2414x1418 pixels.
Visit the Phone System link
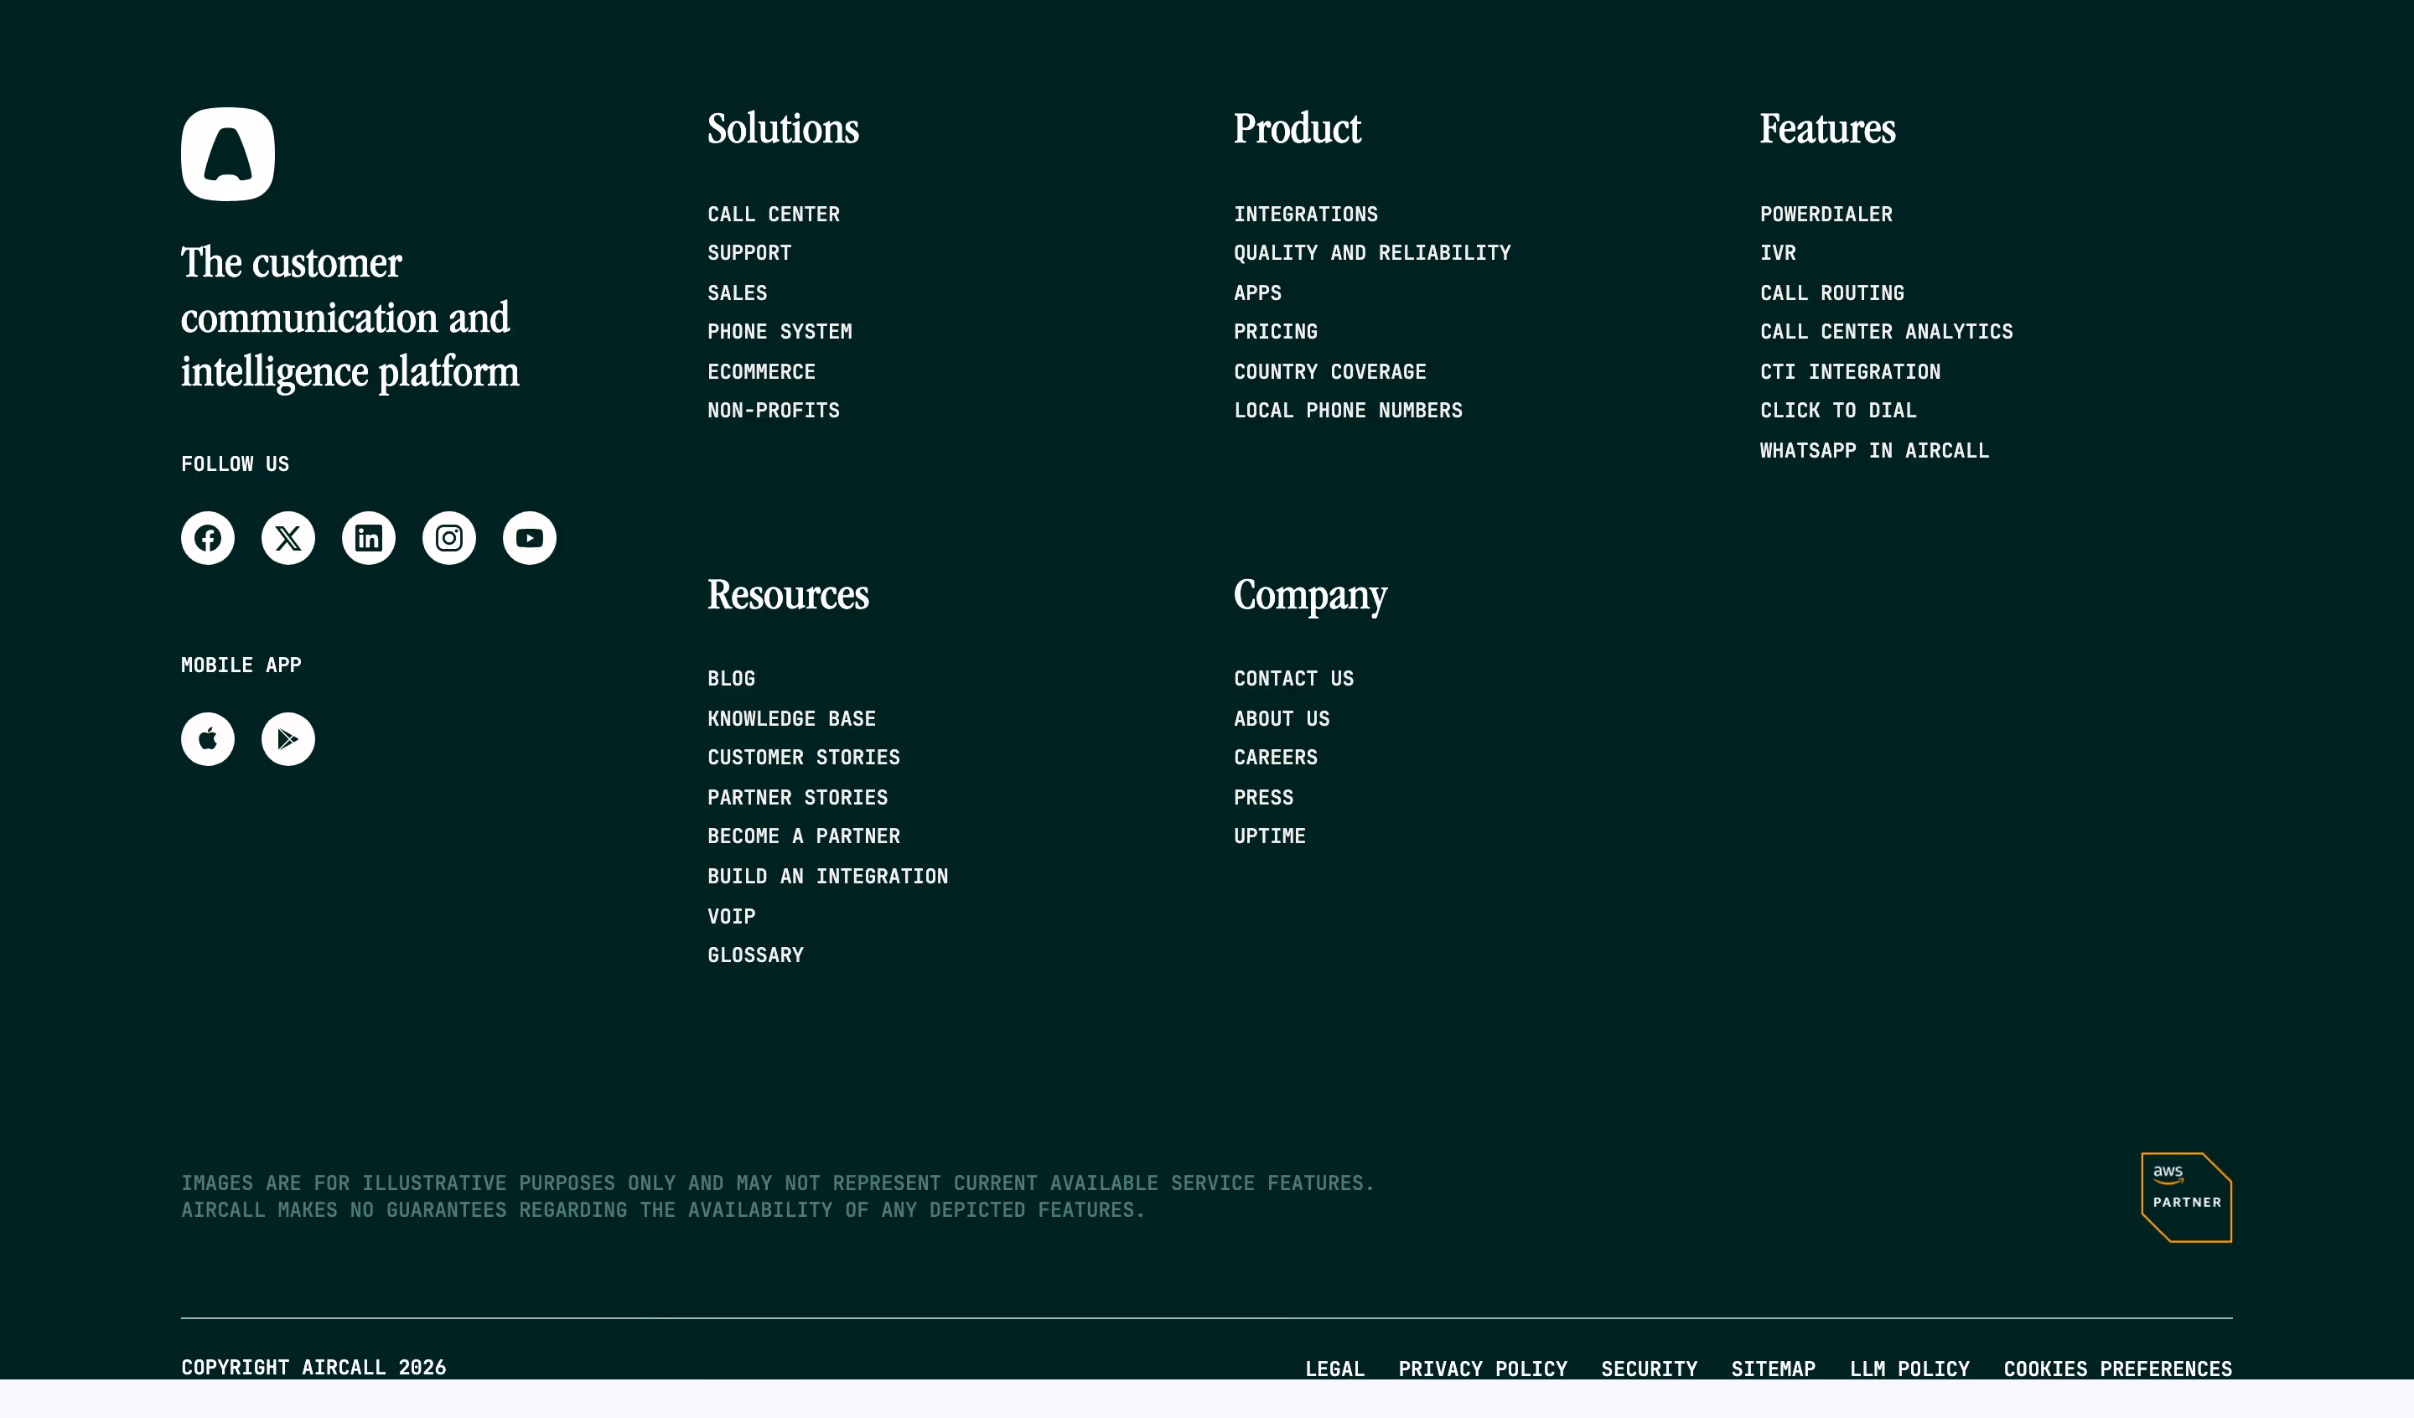[780, 332]
